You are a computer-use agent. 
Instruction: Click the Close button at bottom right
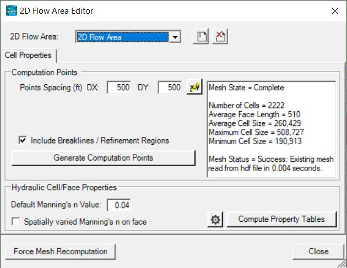318,251
